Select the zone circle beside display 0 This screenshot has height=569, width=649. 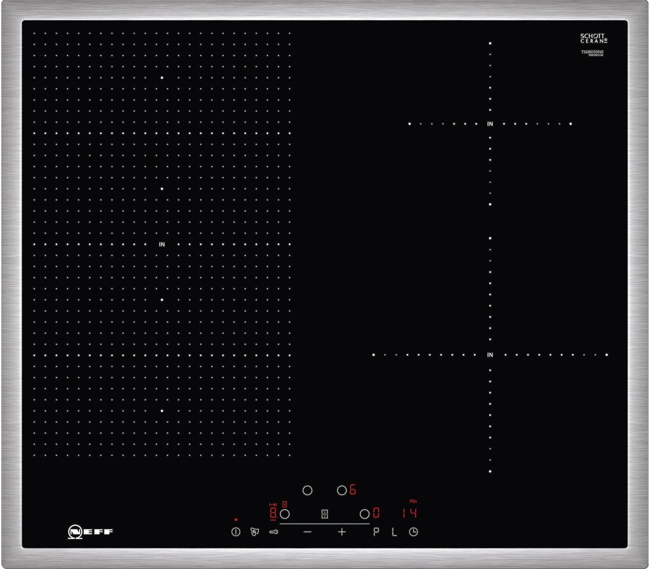click(x=365, y=514)
